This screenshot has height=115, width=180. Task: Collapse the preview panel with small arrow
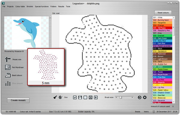(50, 18)
